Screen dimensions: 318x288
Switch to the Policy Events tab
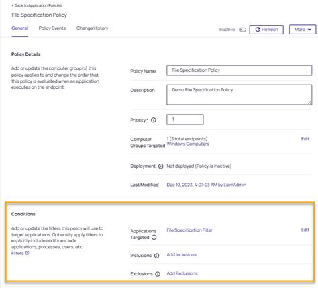(52, 28)
